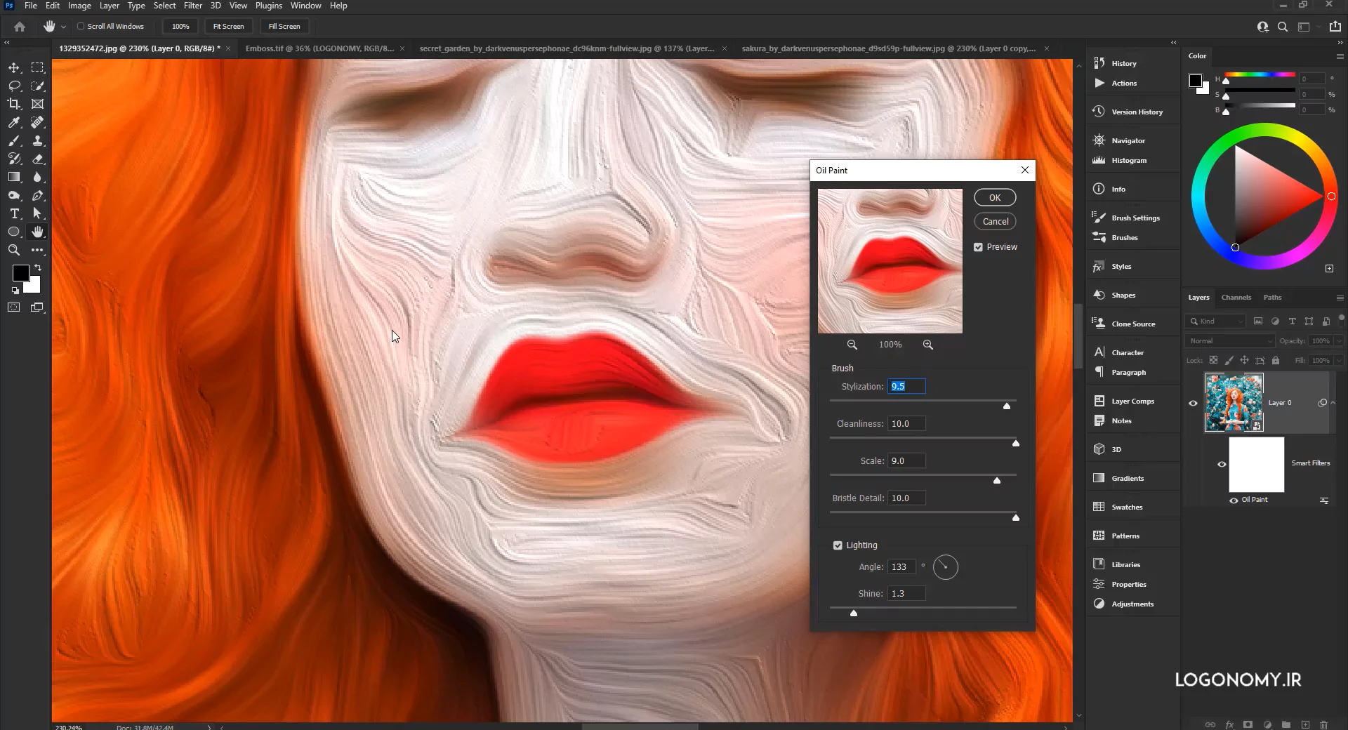Open the Color panel menu
The height and width of the screenshot is (730, 1348).
click(1340, 56)
